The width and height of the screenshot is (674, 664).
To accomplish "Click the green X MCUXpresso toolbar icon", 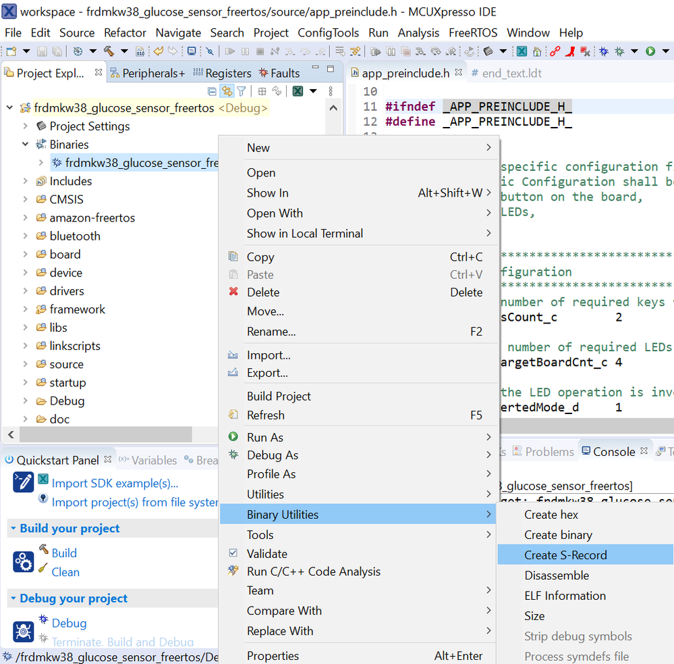I will 522,51.
